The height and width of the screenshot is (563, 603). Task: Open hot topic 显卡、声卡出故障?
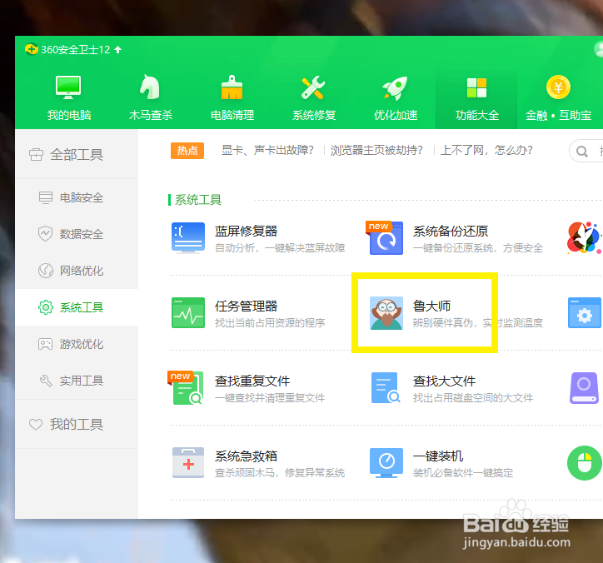[267, 150]
